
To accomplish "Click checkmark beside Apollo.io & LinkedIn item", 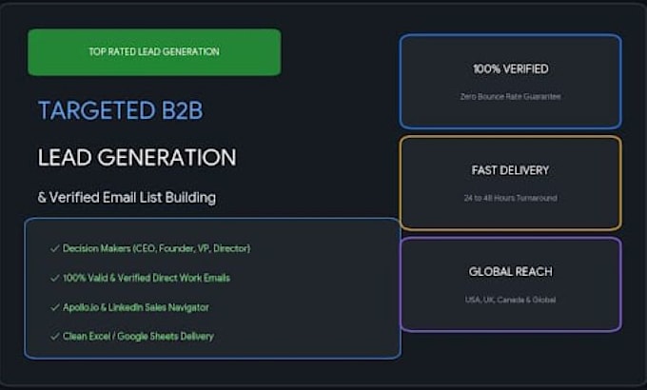I will (55, 307).
